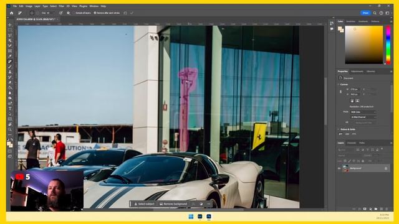Hide the Background layer eye icon
The height and width of the screenshot is (224, 399).
pos(339,169)
